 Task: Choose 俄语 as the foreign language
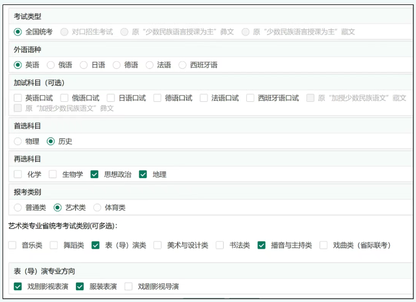(x=51, y=64)
